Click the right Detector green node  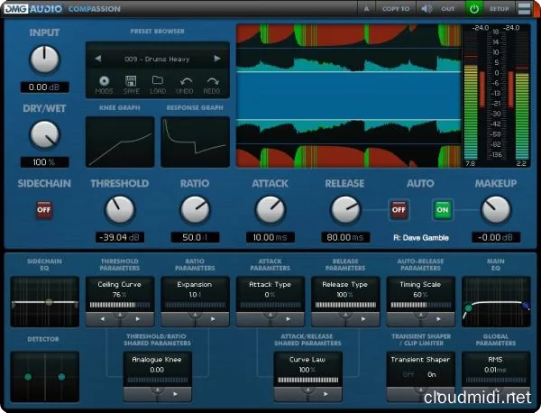[x=61, y=377]
